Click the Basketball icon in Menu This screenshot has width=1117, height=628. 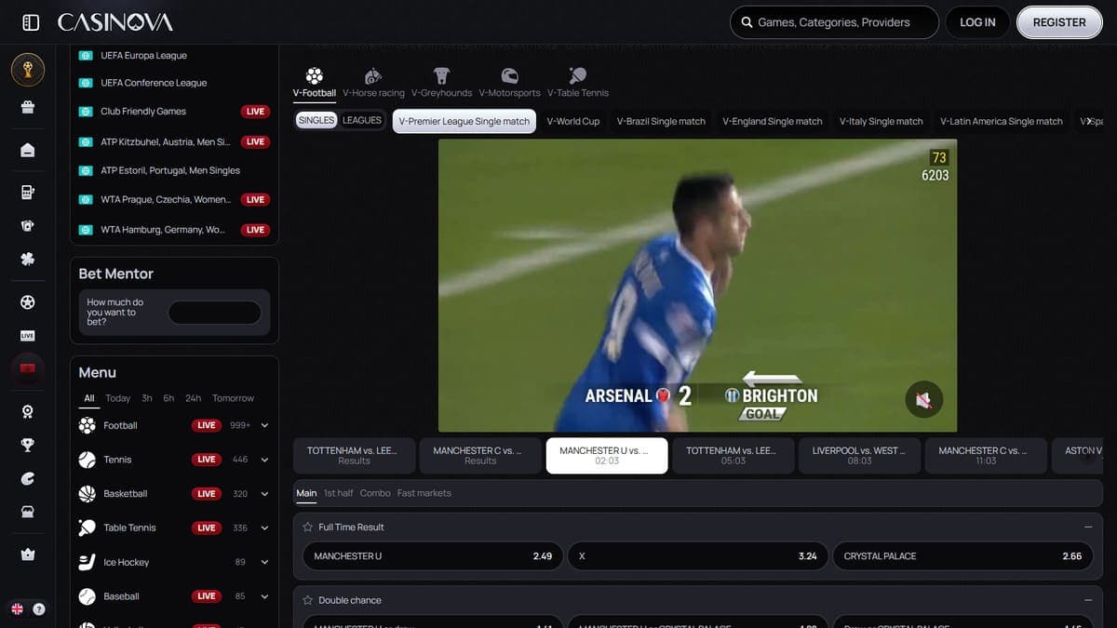87,494
